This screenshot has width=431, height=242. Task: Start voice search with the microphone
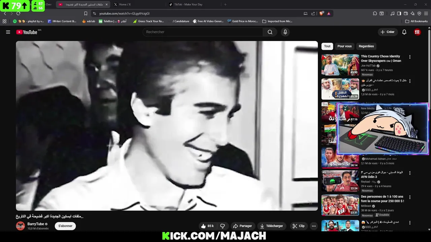pyautogui.click(x=285, y=32)
